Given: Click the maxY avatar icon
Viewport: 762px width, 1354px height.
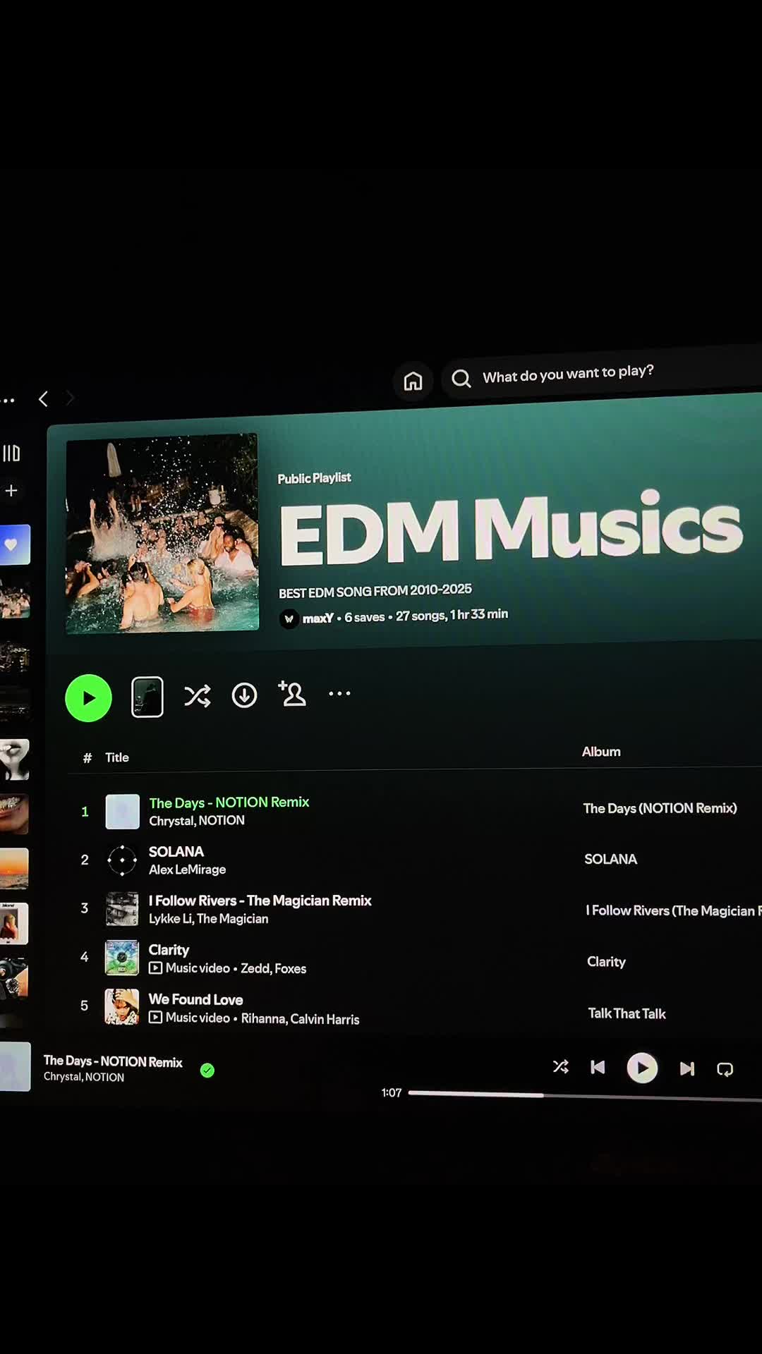Looking at the screenshot, I should [289, 619].
